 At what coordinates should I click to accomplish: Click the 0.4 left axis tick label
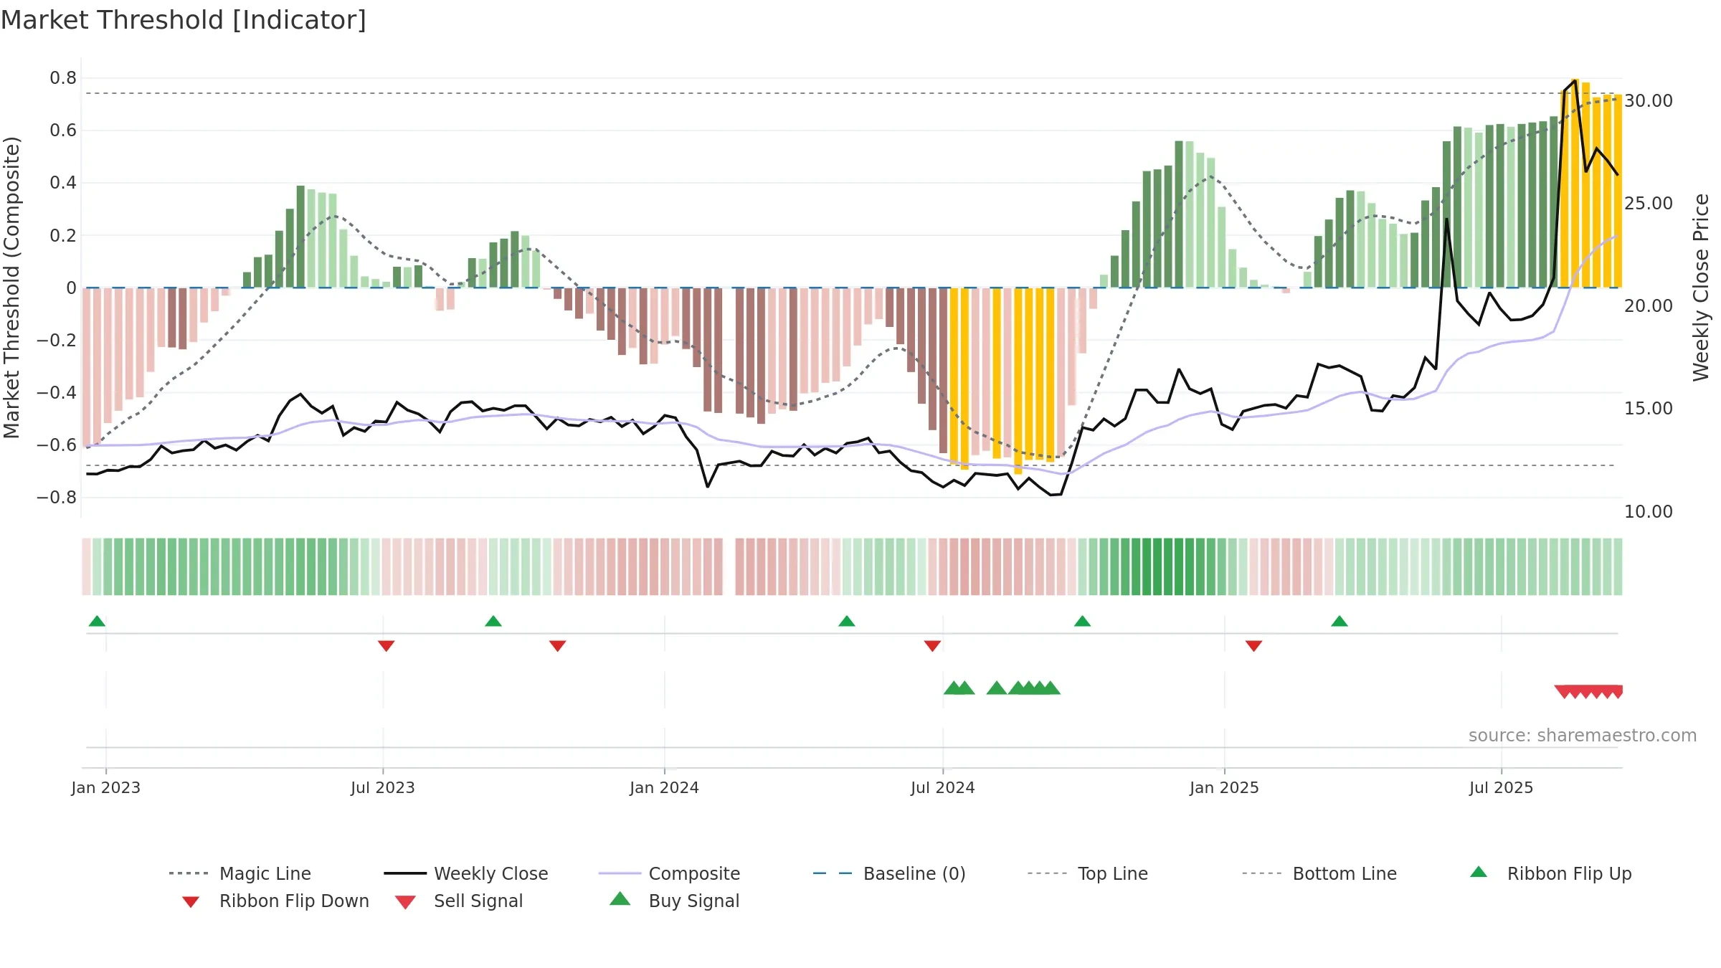[x=63, y=183]
